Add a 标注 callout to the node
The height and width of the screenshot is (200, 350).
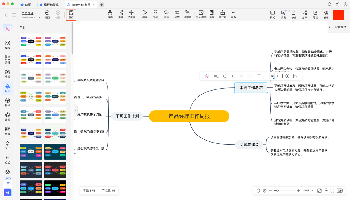[x=166, y=14]
